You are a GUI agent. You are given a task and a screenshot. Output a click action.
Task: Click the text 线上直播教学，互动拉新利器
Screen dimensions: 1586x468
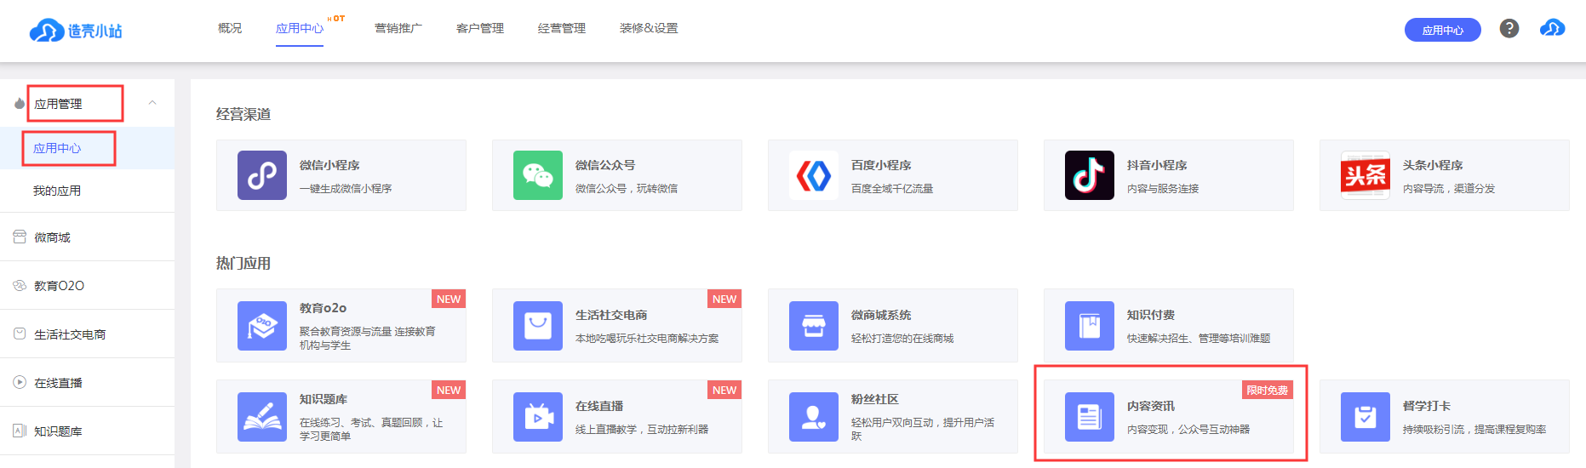642,430
